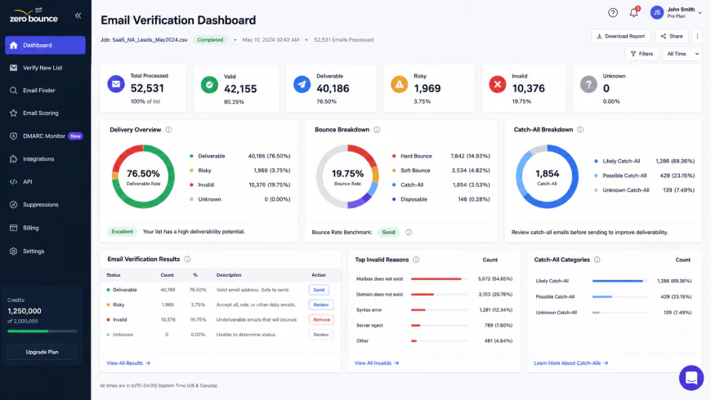The width and height of the screenshot is (711, 400).
Task: Click the API code brackets icon
Action: (14, 182)
